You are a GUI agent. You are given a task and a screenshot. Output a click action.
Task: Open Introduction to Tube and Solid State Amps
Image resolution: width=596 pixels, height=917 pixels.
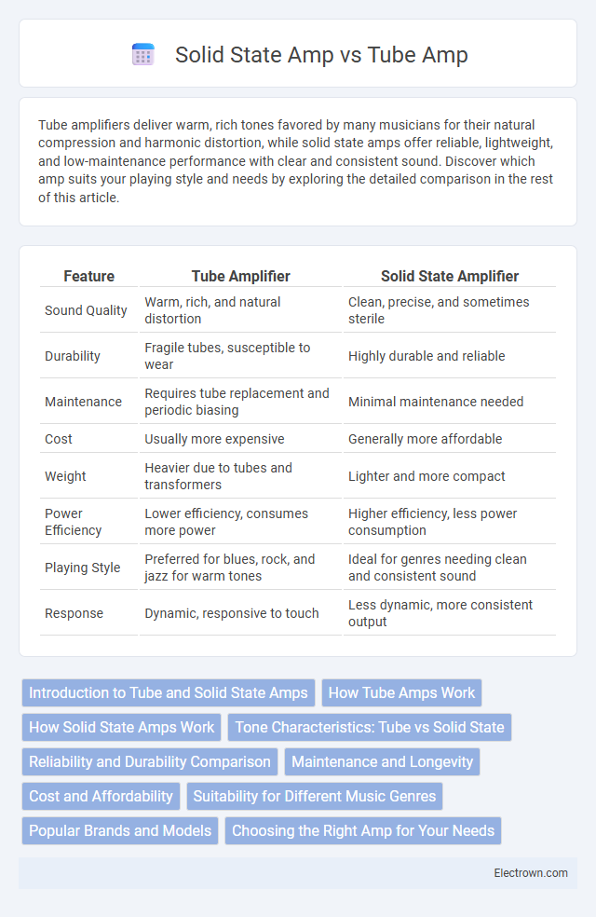tap(169, 692)
